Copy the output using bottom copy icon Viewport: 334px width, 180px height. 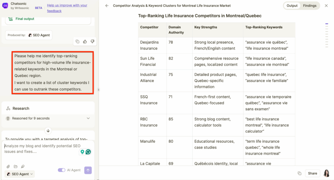tap(299, 173)
